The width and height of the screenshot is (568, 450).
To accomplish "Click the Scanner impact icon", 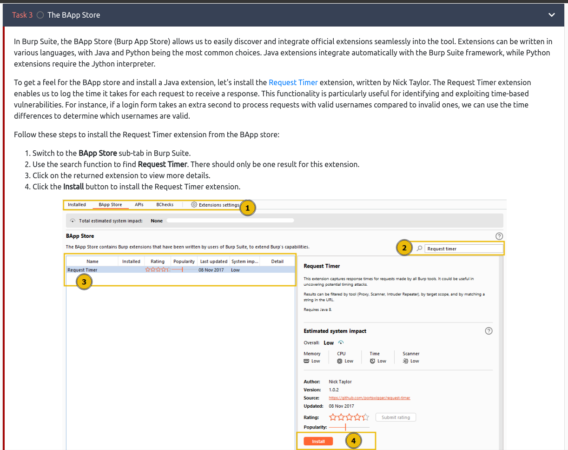I will (405, 361).
